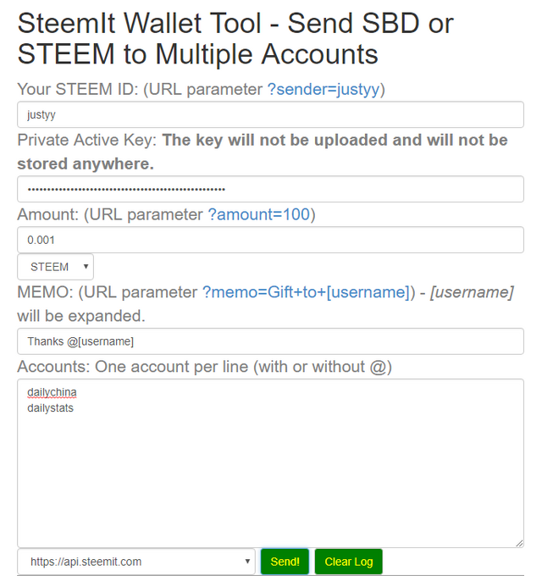Click the ?memo=Gift+to+[username] link
Screen dimensions: 542x576
(x=306, y=292)
